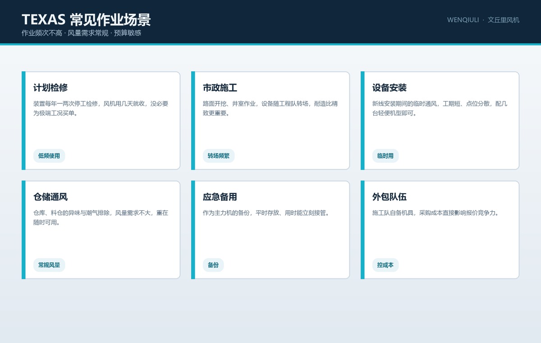The image size is (541, 343).
Task: Click the description starting with 新线安装期间的临时通风
Action: 440,108
